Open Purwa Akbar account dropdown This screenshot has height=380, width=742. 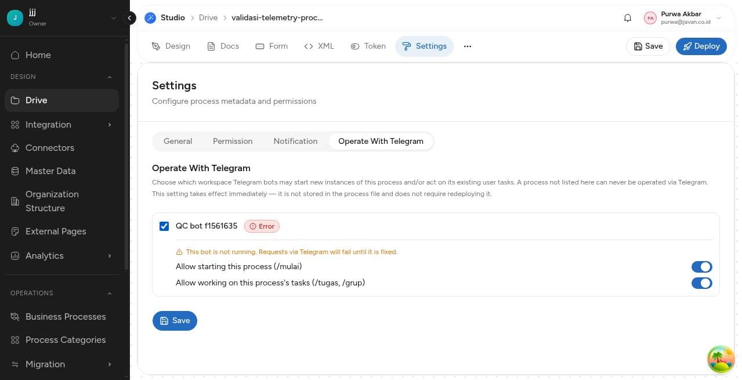[719, 18]
